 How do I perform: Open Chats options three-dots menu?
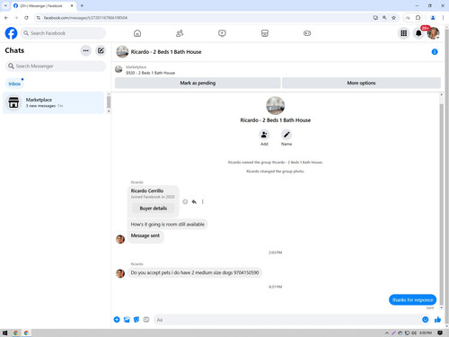tap(86, 50)
